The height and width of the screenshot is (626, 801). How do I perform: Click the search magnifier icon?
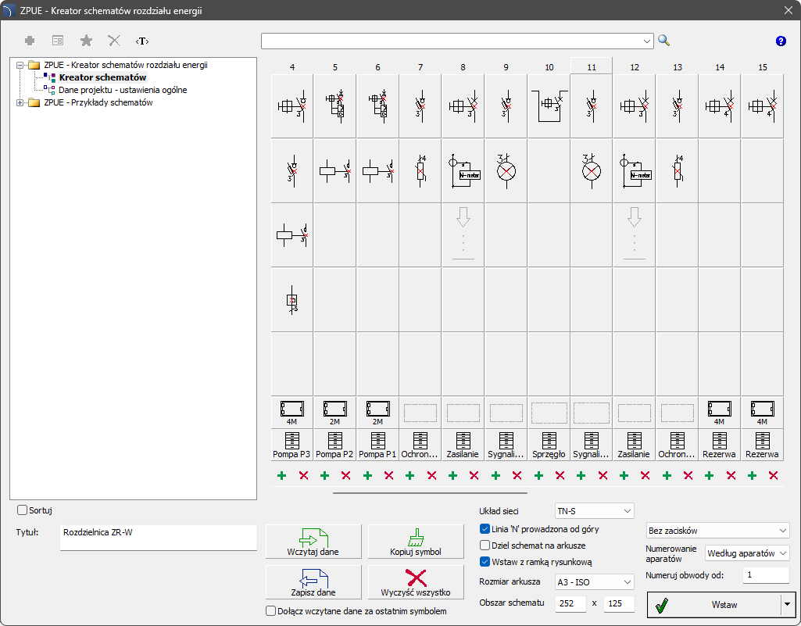pos(664,41)
